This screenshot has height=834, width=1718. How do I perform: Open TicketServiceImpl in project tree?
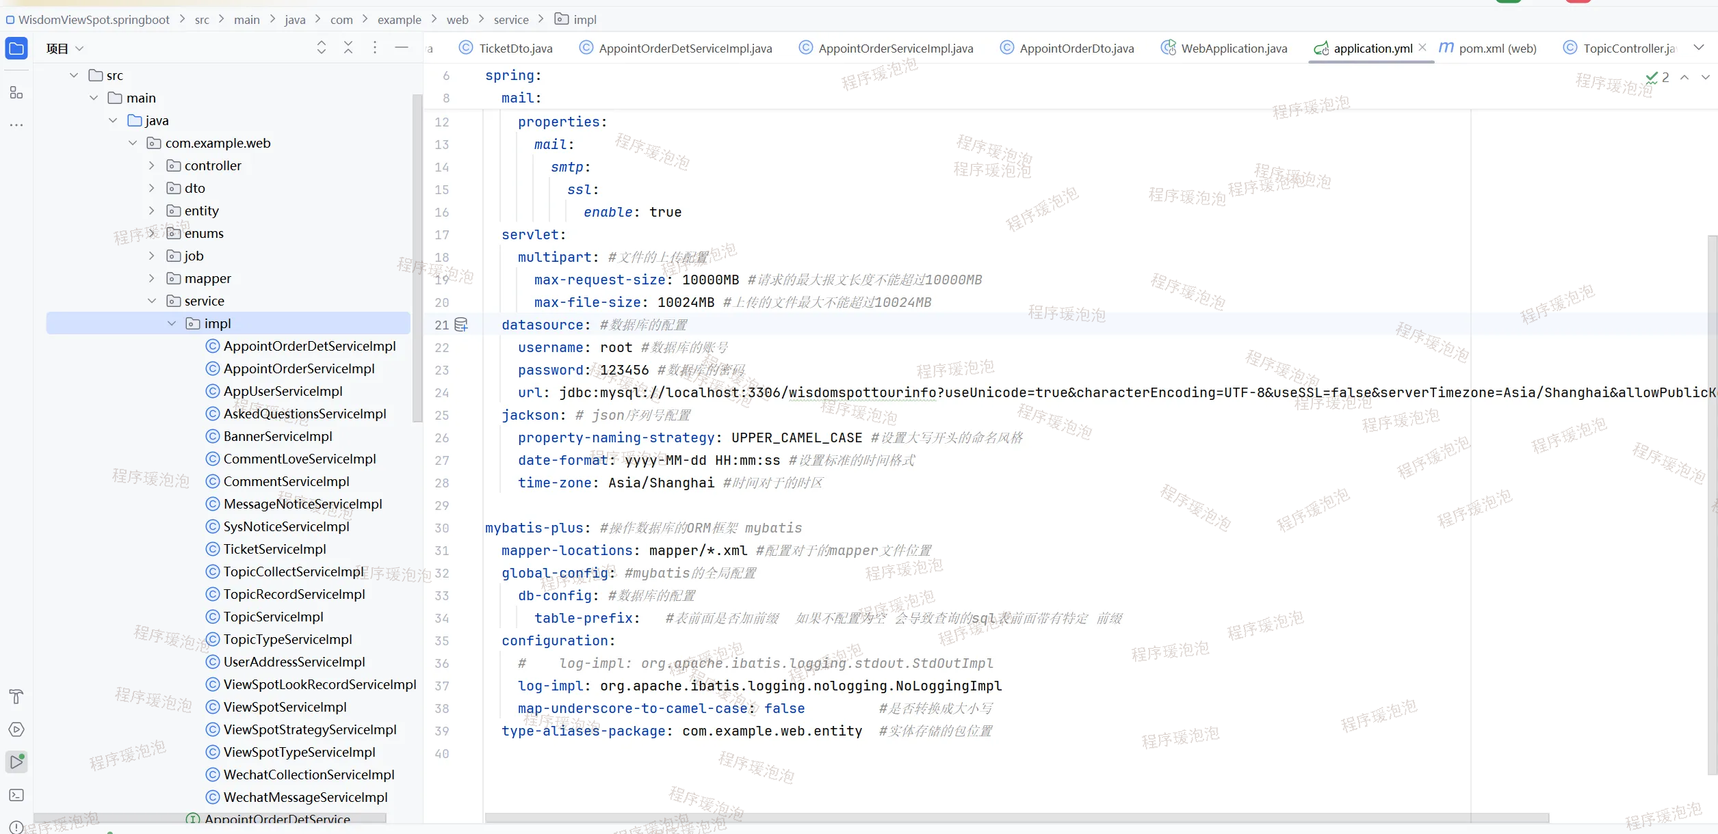pyautogui.click(x=274, y=549)
